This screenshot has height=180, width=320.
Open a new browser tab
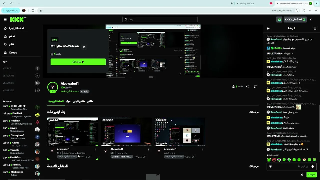(231, 3)
